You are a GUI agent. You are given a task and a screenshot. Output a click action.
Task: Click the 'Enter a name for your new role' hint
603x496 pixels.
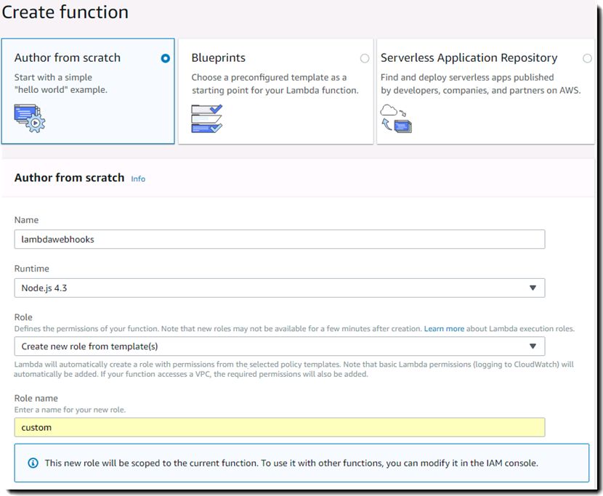pos(70,410)
